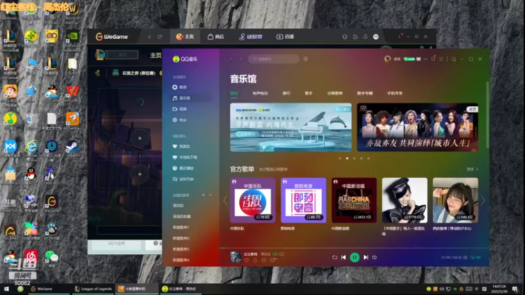Open the QQ Music main menu icon
The height and width of the screenshot is (295, 525).
tap(441, 59)
